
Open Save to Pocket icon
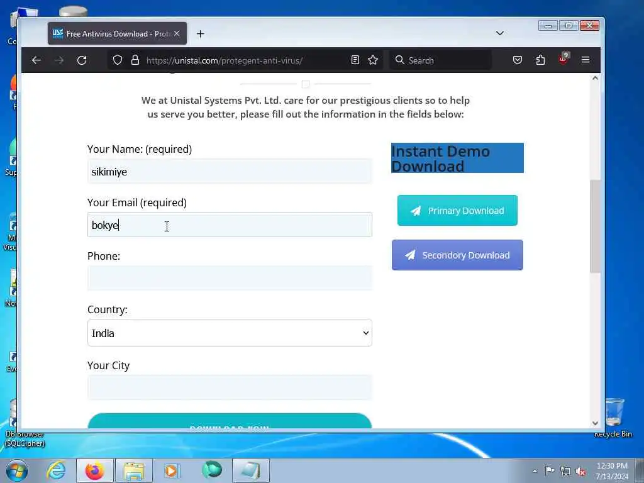coord(518,60)
